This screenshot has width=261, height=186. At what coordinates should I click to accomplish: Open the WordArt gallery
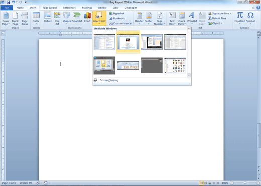click(x=192, y=18)
